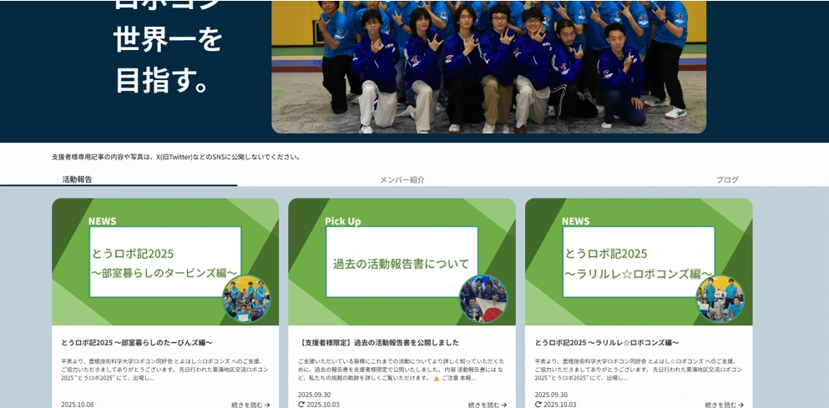The width and height of the screenshot is (829, 408).
Task: Open article title とうロボ記2025 〜部室暮らしのたーびんず編〜
Action: coord(137,342)
